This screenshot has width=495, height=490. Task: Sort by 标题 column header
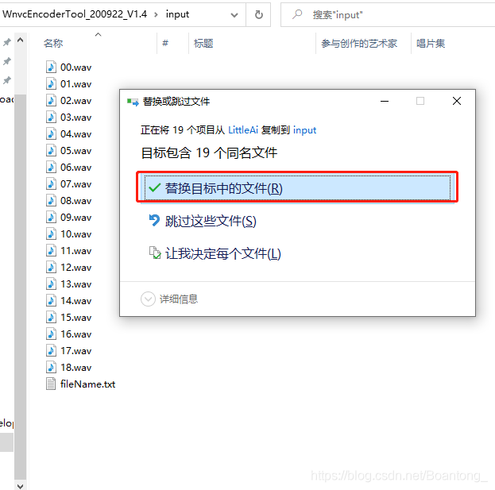tap(203, 43)
